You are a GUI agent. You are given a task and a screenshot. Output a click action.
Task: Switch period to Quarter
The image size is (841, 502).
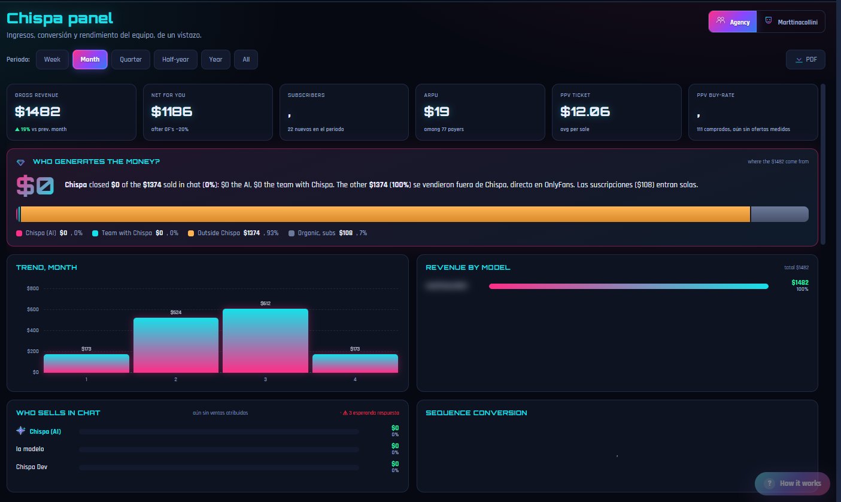click(x=130, y=59)
